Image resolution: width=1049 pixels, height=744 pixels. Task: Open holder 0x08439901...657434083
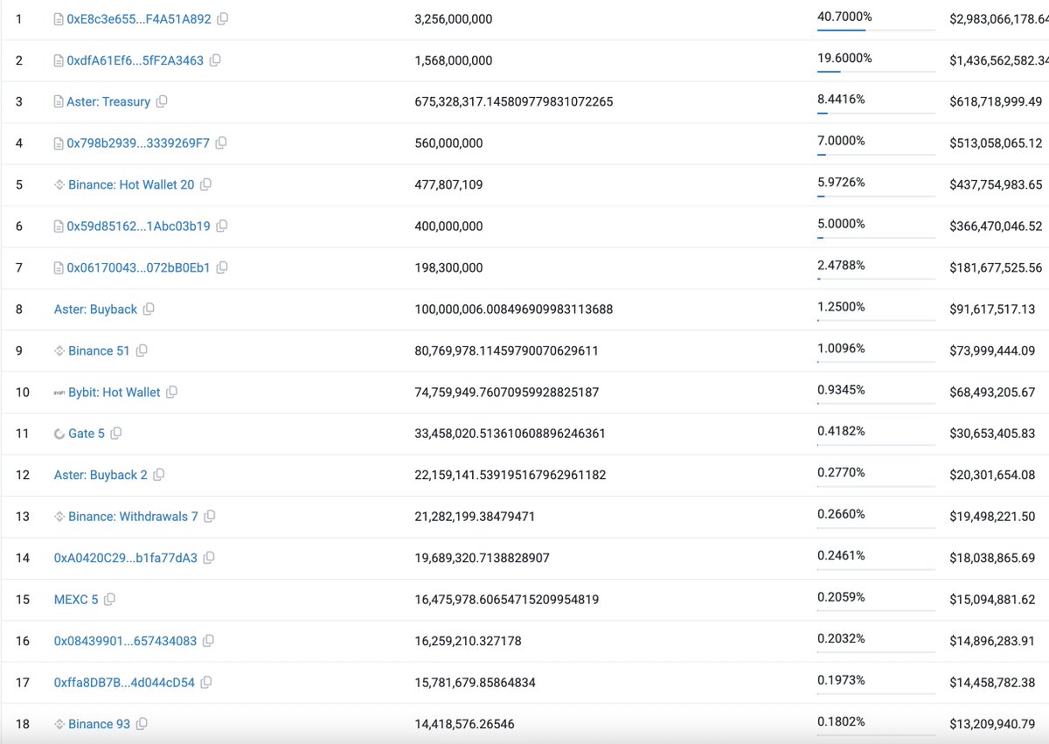coord(125,641)
